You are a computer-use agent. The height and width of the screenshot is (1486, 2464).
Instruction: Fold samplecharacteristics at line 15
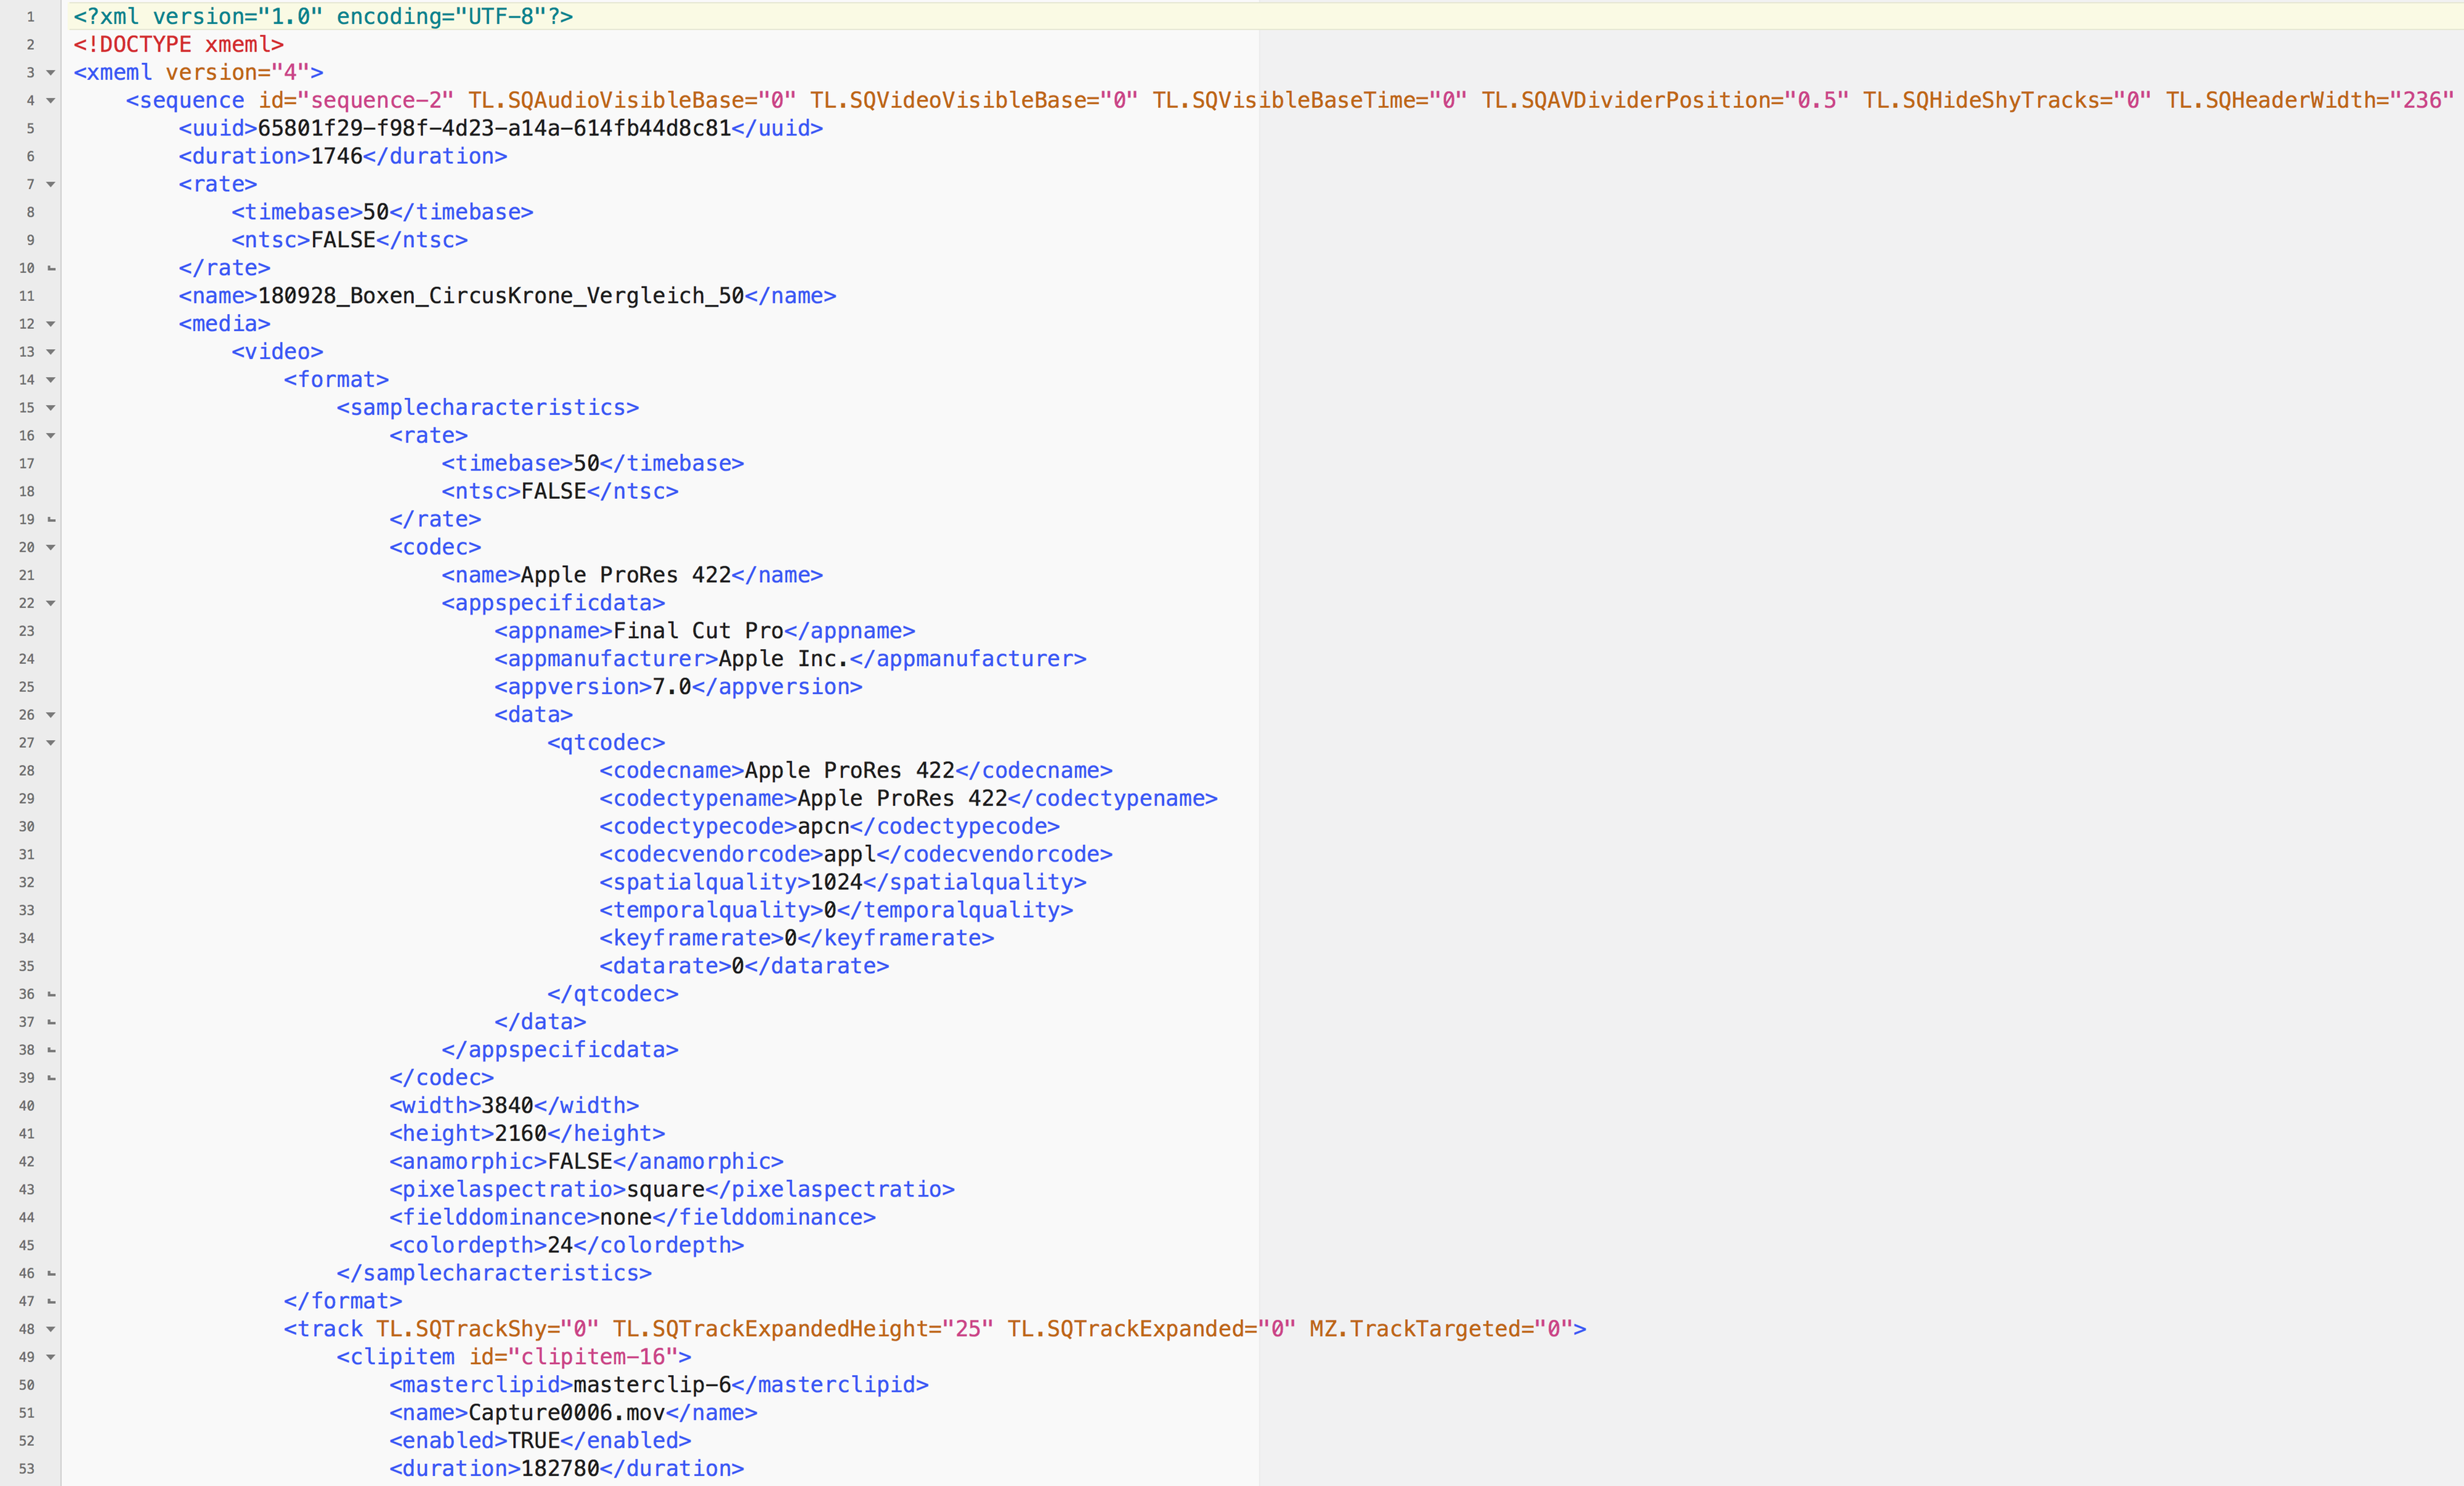51,408
